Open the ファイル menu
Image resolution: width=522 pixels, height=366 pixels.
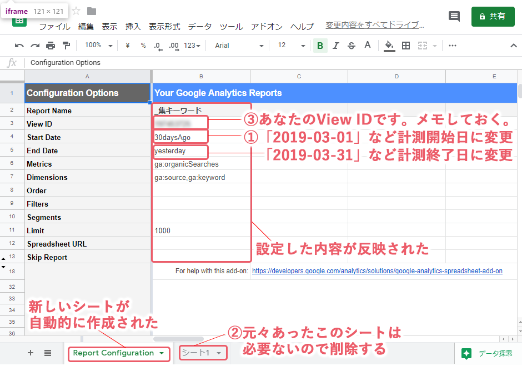55,27
